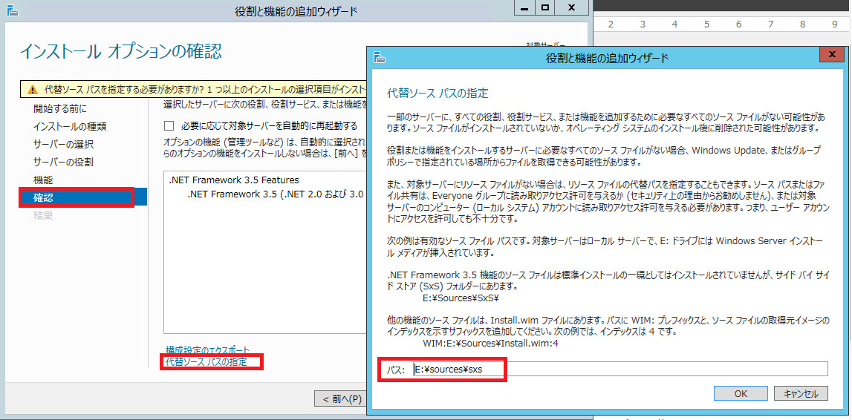Click the yellow warning icon in notification bar
This screenshot has height=420, width=852.
[x=33, y=90]
